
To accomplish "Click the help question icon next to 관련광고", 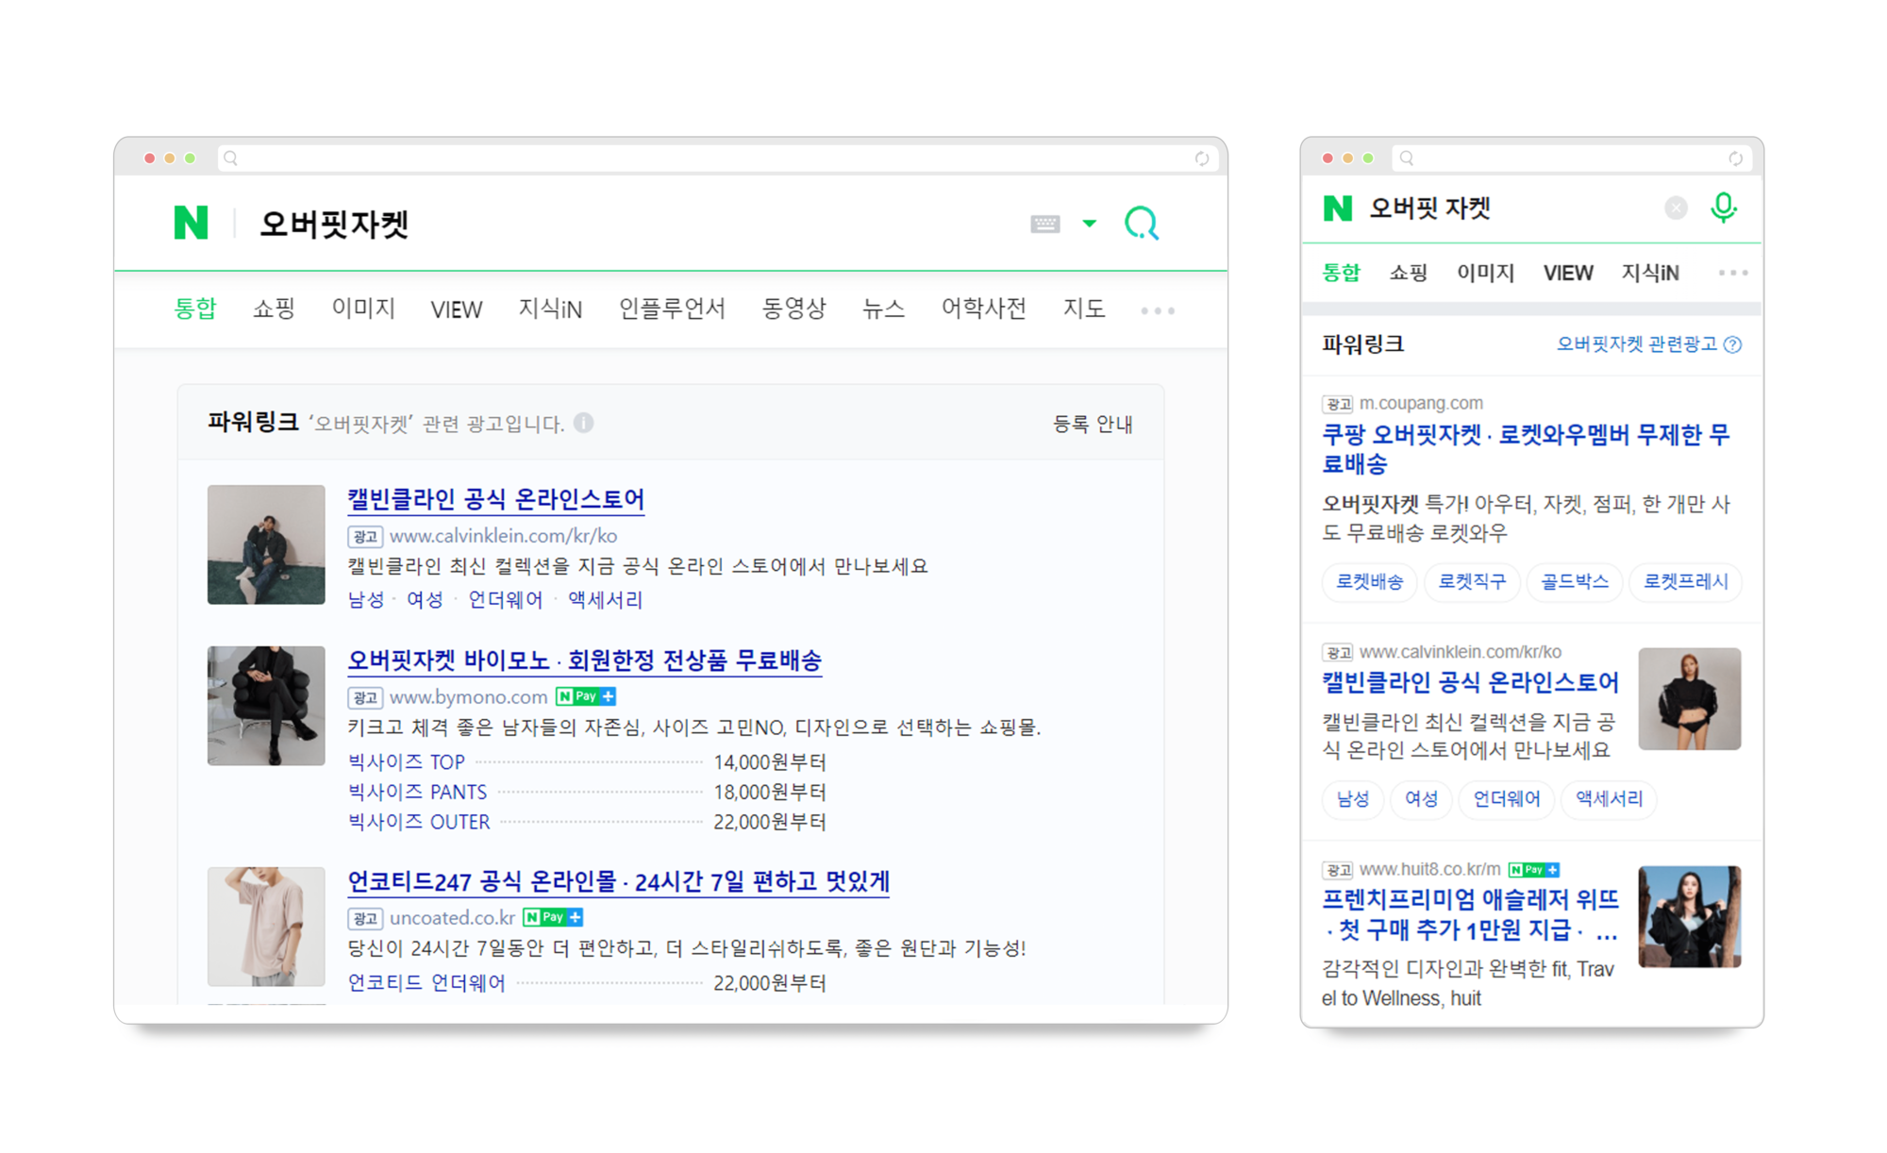I will pyautogui.click(x=1732, y=344).
